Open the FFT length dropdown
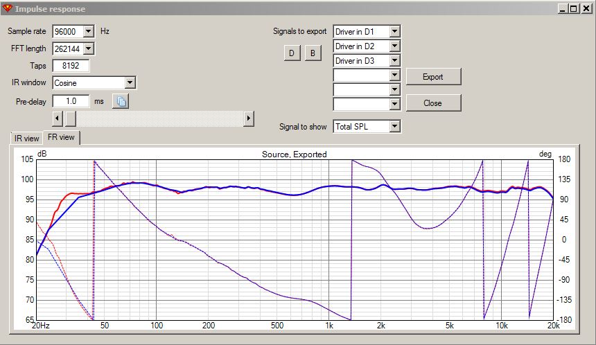 [x=88, y=49]
